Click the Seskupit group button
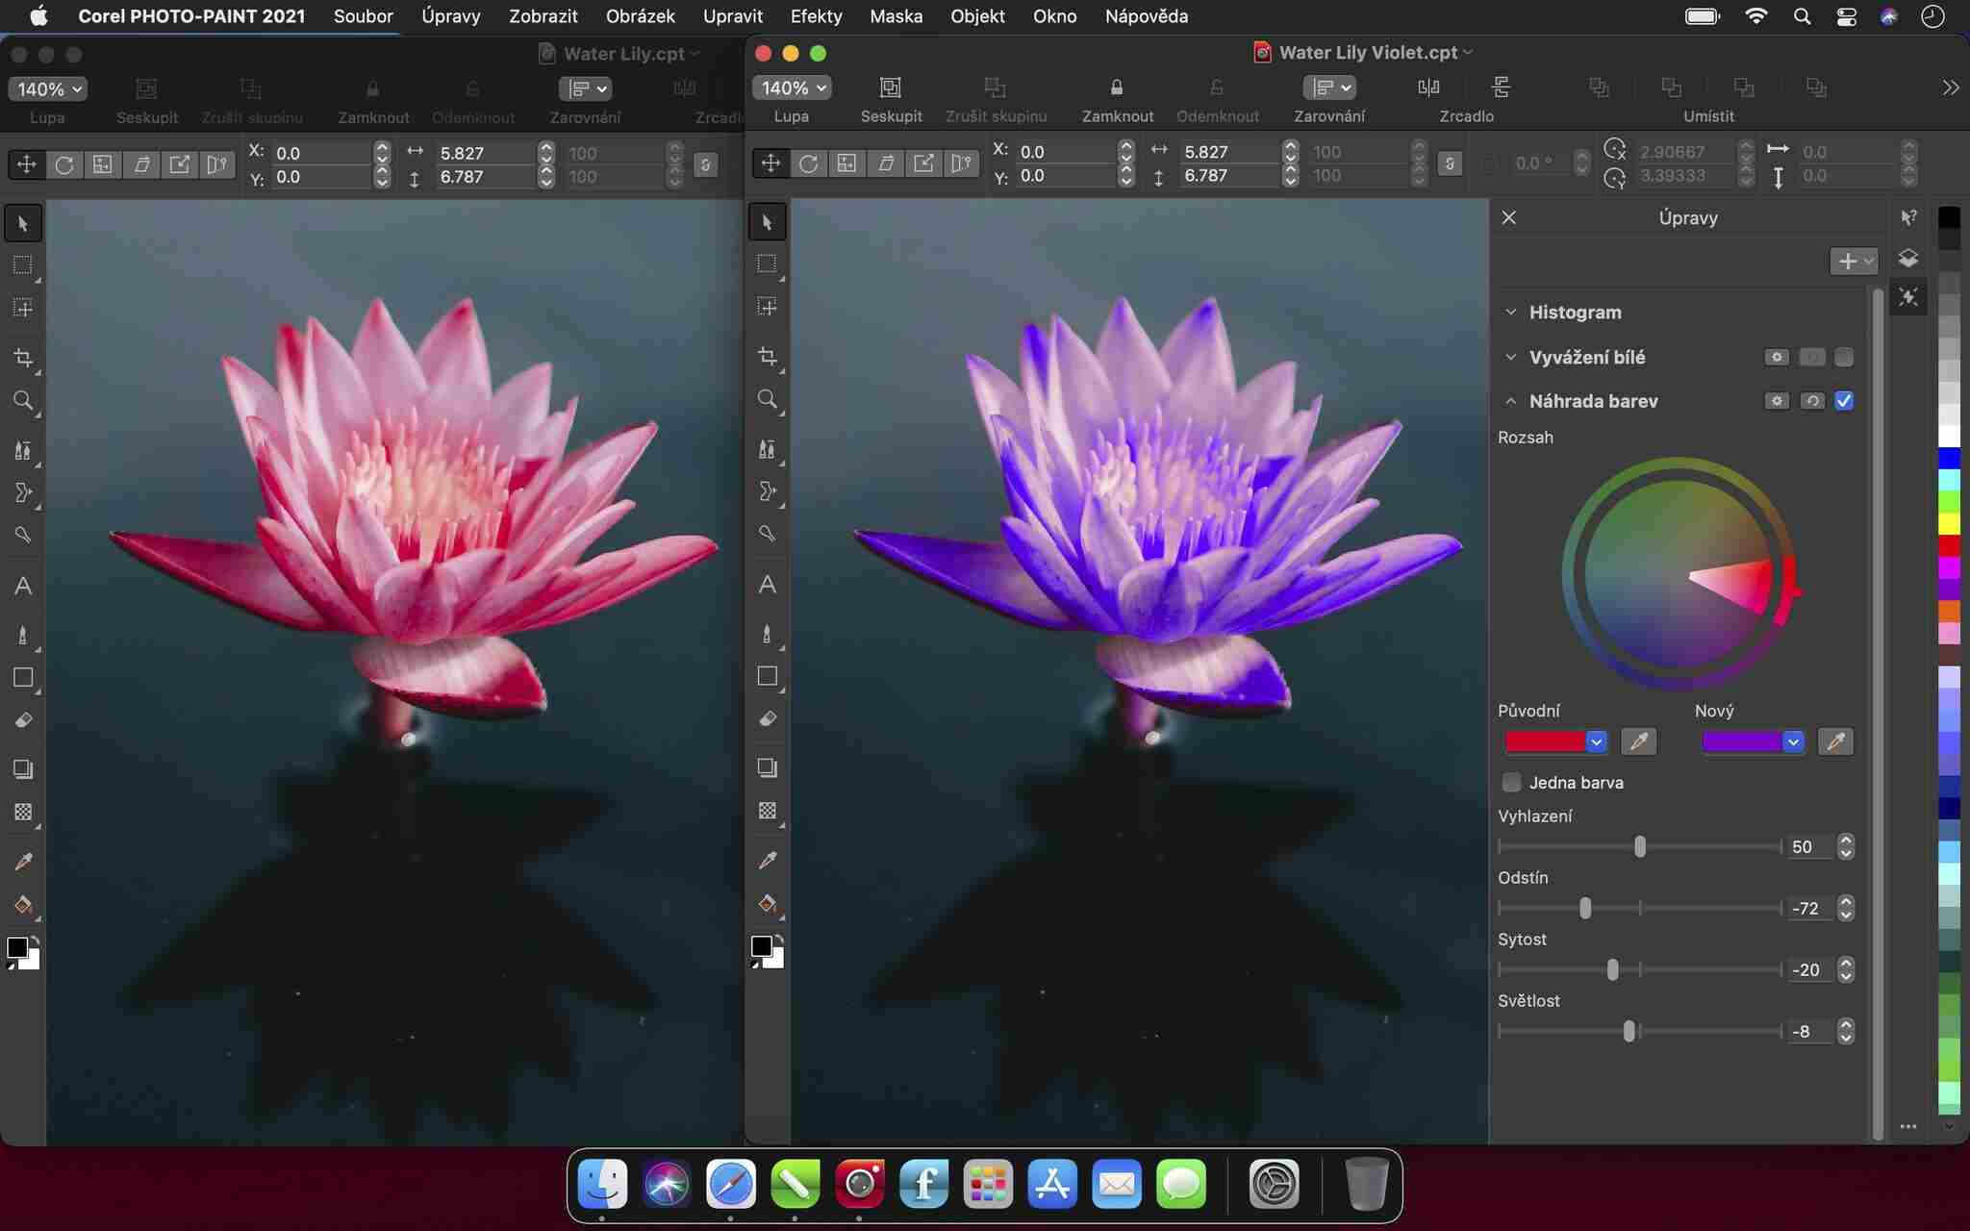Viewport: 1970px width, 1231px height. click(x=890, y=88)
